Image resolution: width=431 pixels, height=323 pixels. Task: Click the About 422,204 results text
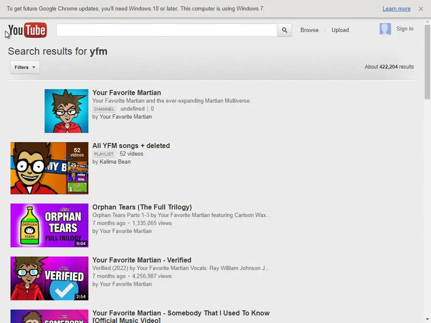pyautogui.click(x=389, y=67)
